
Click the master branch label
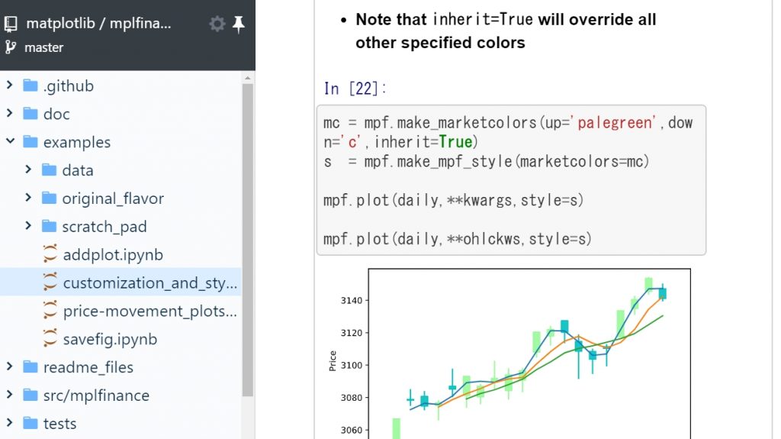[43, 47]
